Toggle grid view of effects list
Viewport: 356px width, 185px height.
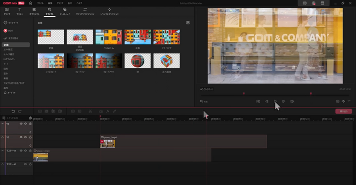[x=188, y=23]
